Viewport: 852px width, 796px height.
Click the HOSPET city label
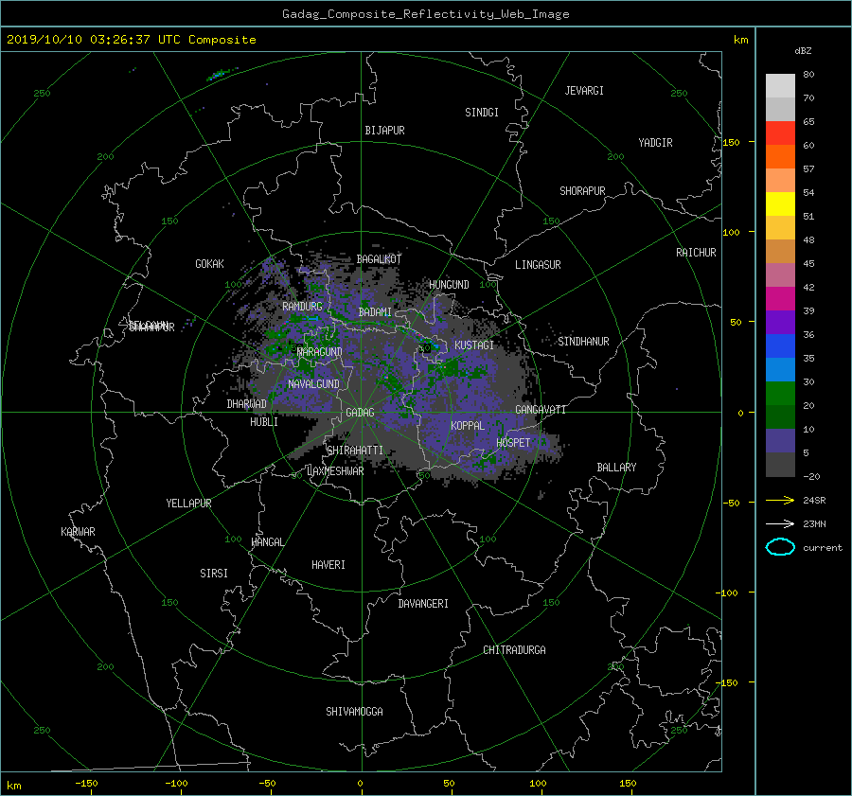[513, 443]
